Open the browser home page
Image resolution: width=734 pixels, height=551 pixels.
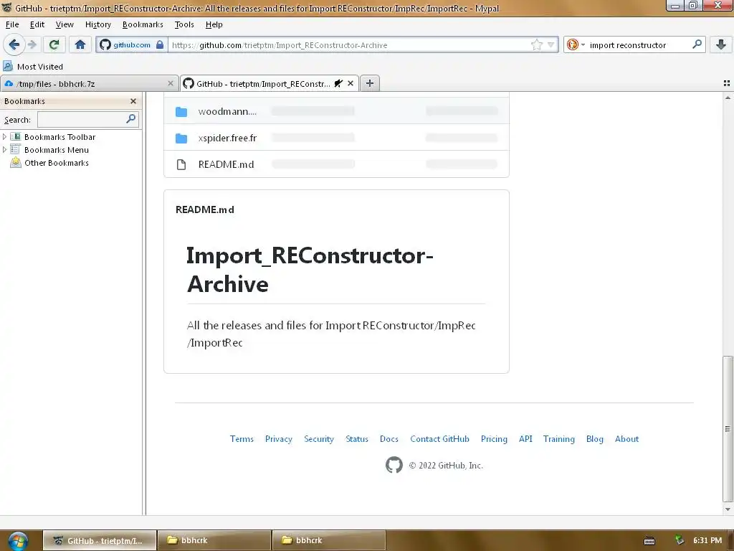[x=80, y=44]
